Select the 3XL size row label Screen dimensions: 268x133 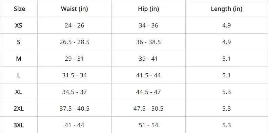[x=19, y=125]
